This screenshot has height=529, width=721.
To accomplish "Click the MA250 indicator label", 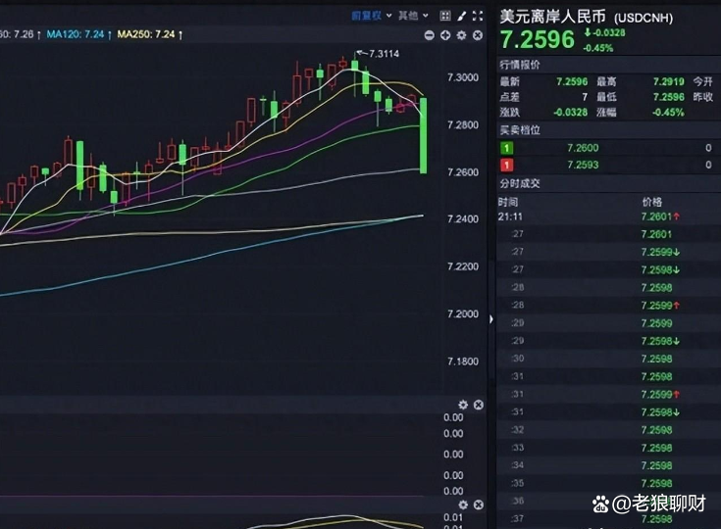I will (x=146, y=34).
